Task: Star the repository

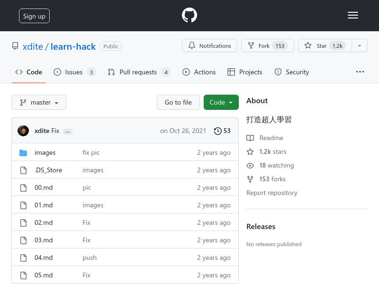Action: (325, 45)
